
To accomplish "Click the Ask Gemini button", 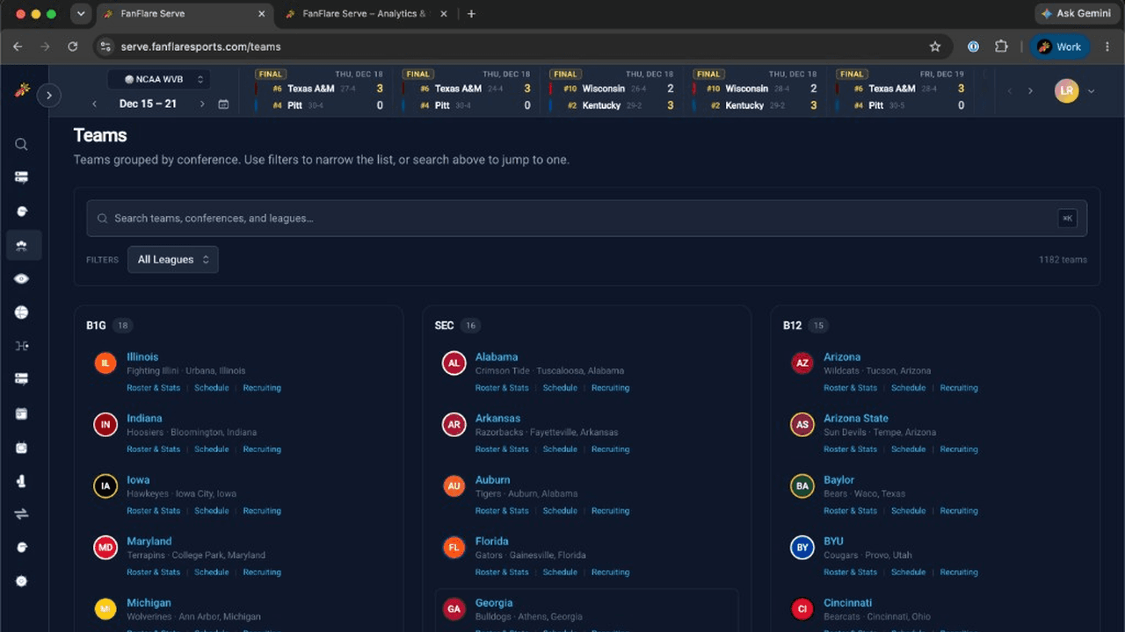I will (x=1077, y=13).
